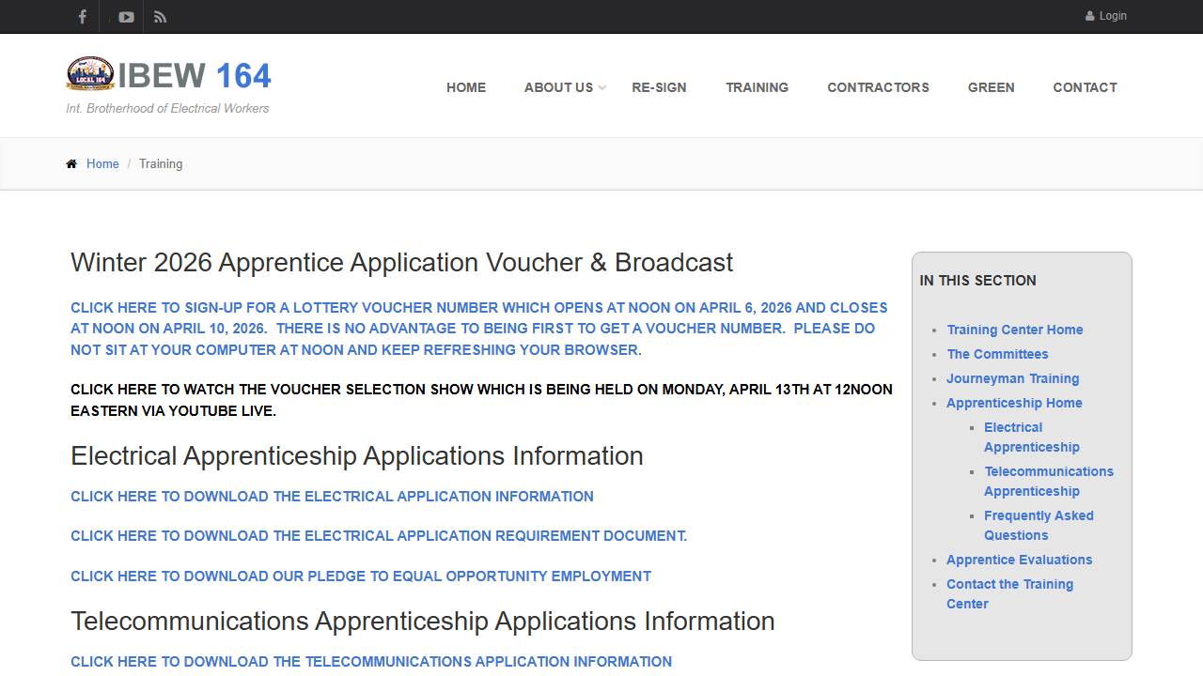Click the IBEW 164 logo image
The height and width of the screenshot is (676, 1203).
click(x=90, y=74)
